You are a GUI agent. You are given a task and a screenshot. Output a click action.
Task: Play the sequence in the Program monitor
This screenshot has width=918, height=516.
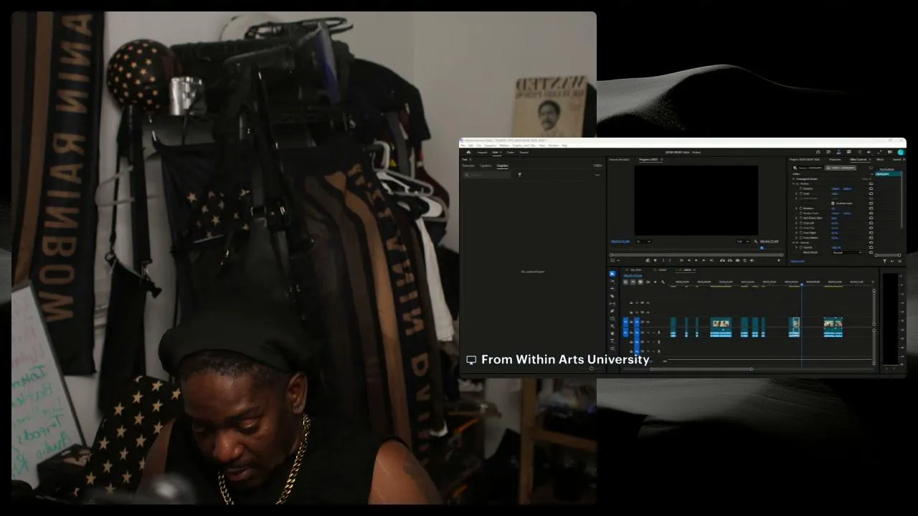[696, 260]
